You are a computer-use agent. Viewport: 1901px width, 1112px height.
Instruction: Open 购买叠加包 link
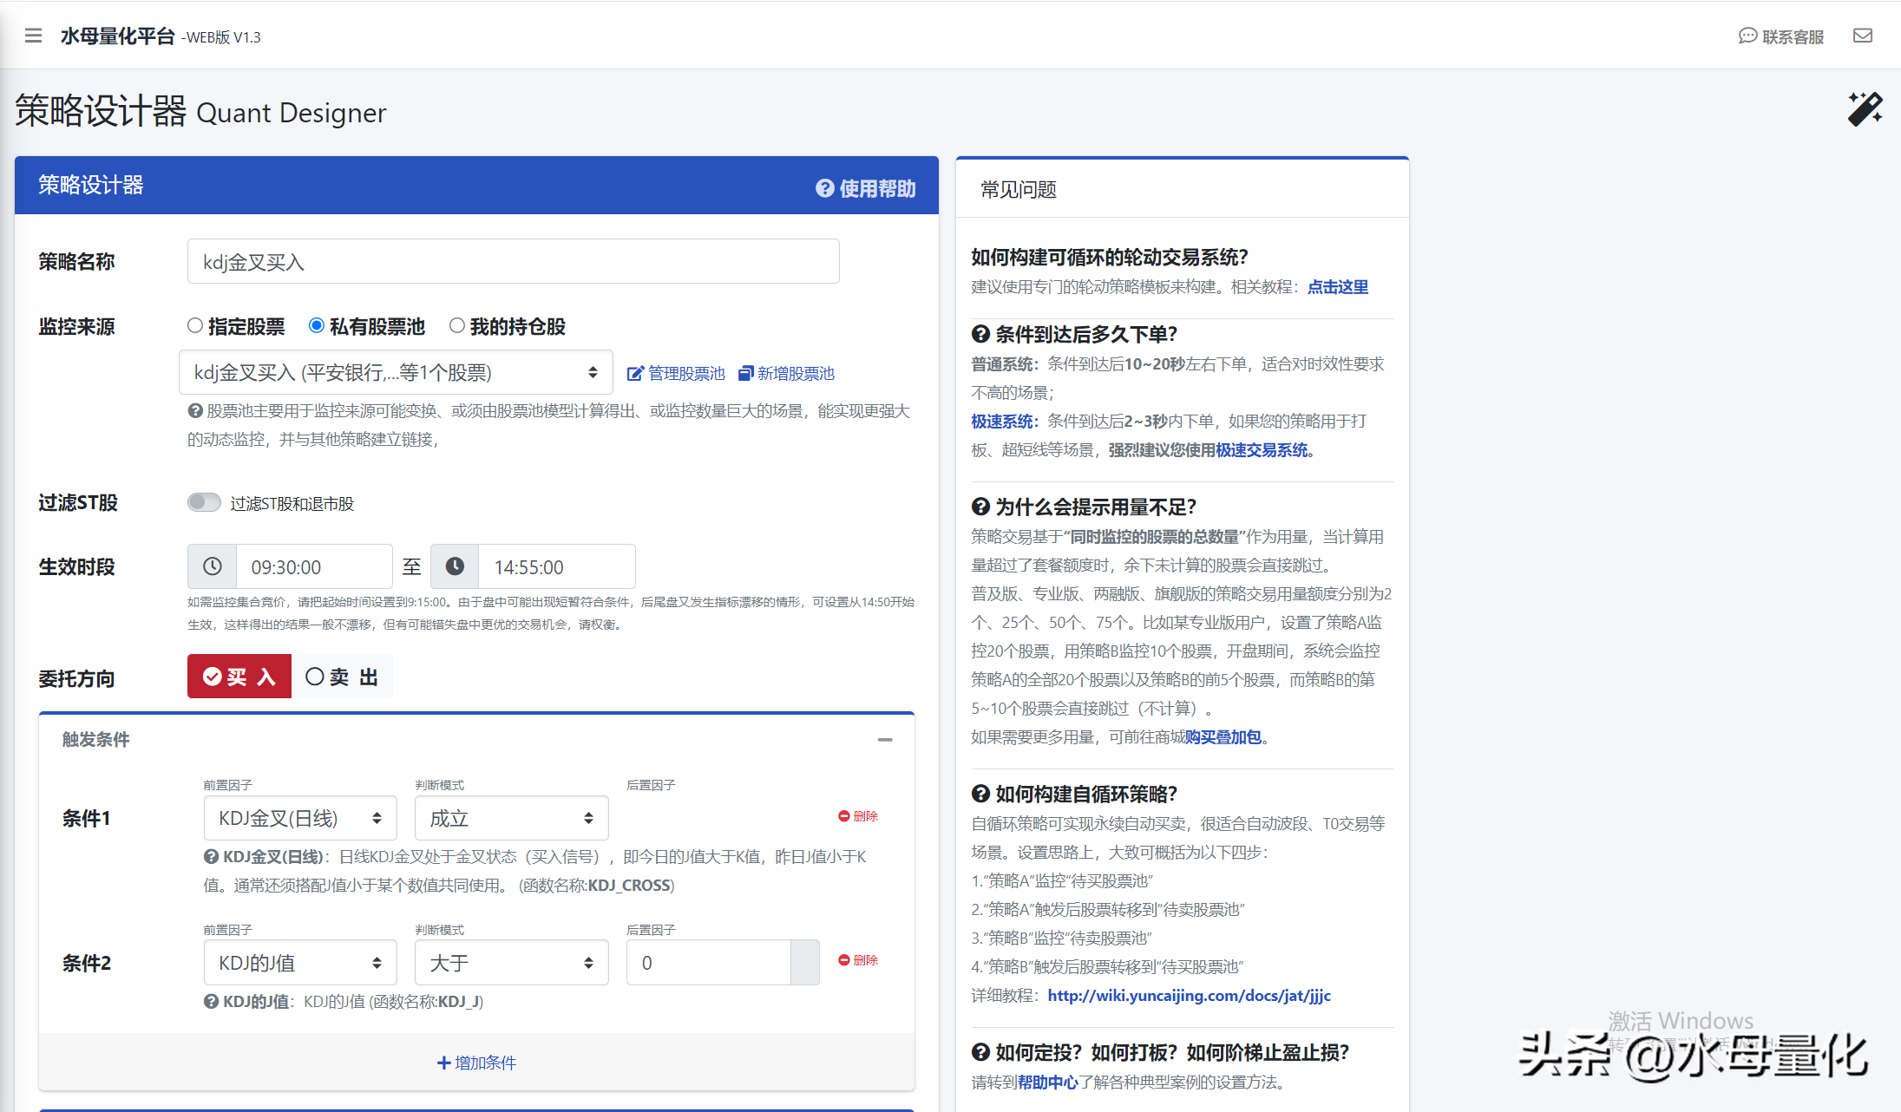click(x=1223, y=737)
